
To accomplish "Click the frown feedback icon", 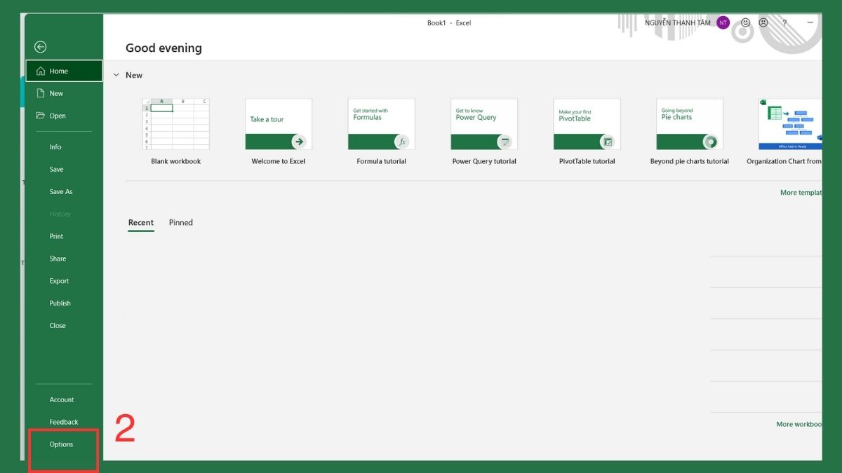I will pos(763,23).
